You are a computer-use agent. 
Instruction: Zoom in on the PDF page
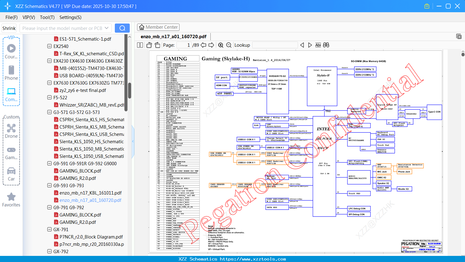click(x=221, y=45)
